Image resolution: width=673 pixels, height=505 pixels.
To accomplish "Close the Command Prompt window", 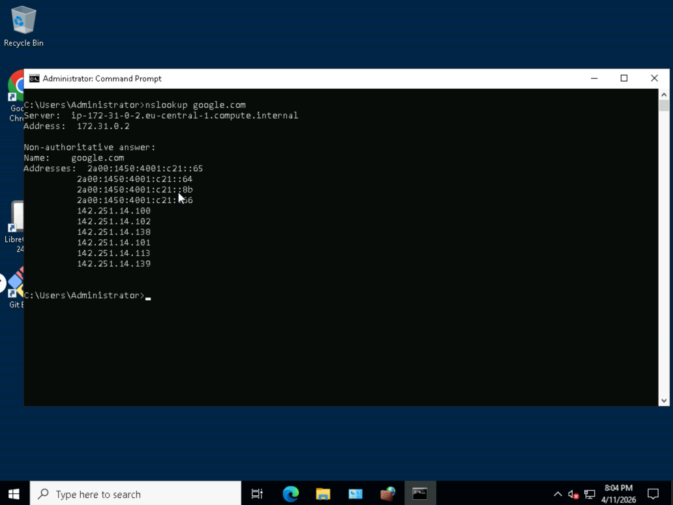I will [654, 78].
